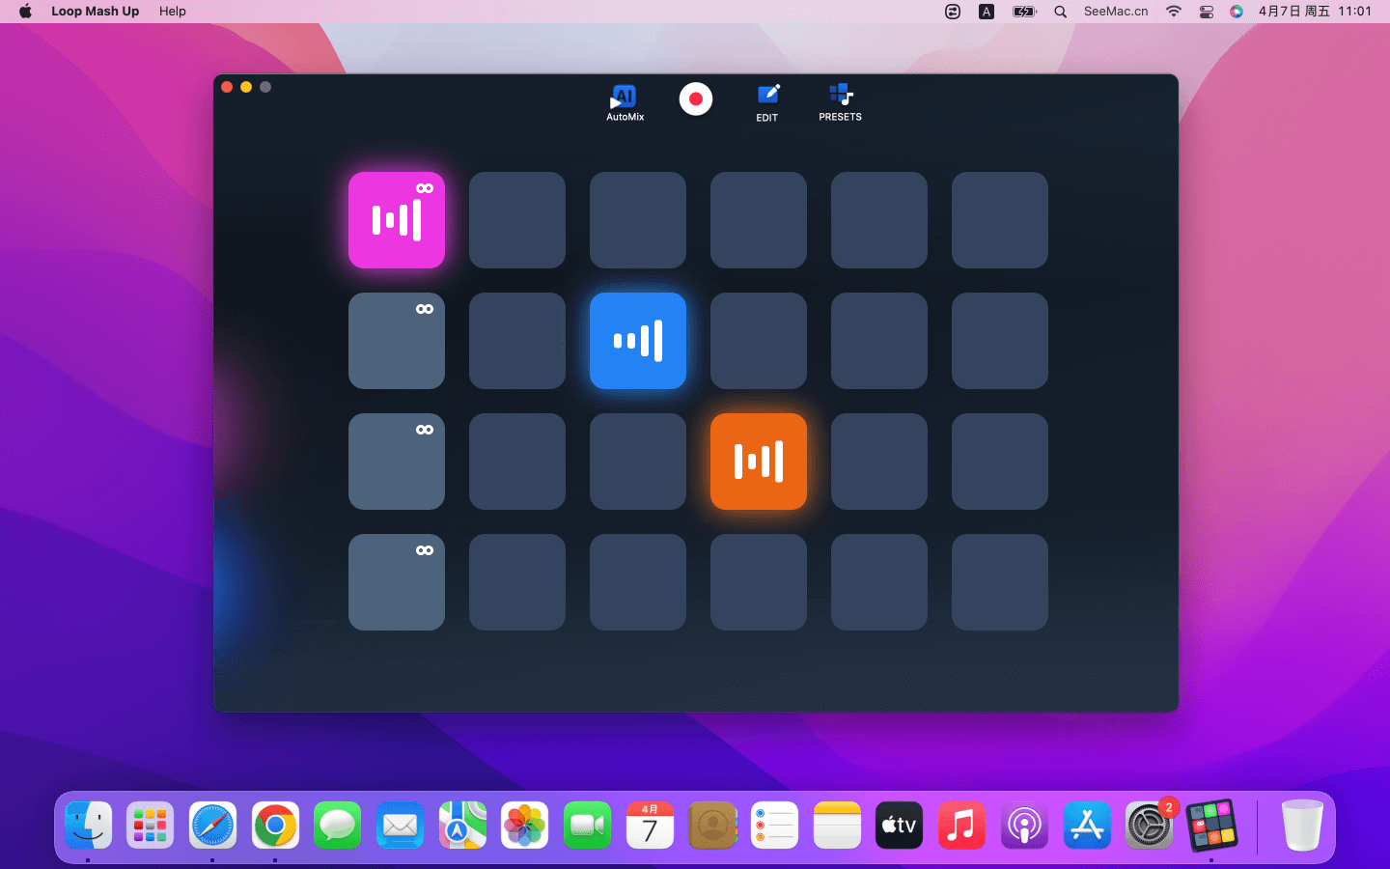Viewport: 1390px width, 869px height.
Task: Toggle the active blue loop pad
Action: pyautogui.click(x=637, y=341)
